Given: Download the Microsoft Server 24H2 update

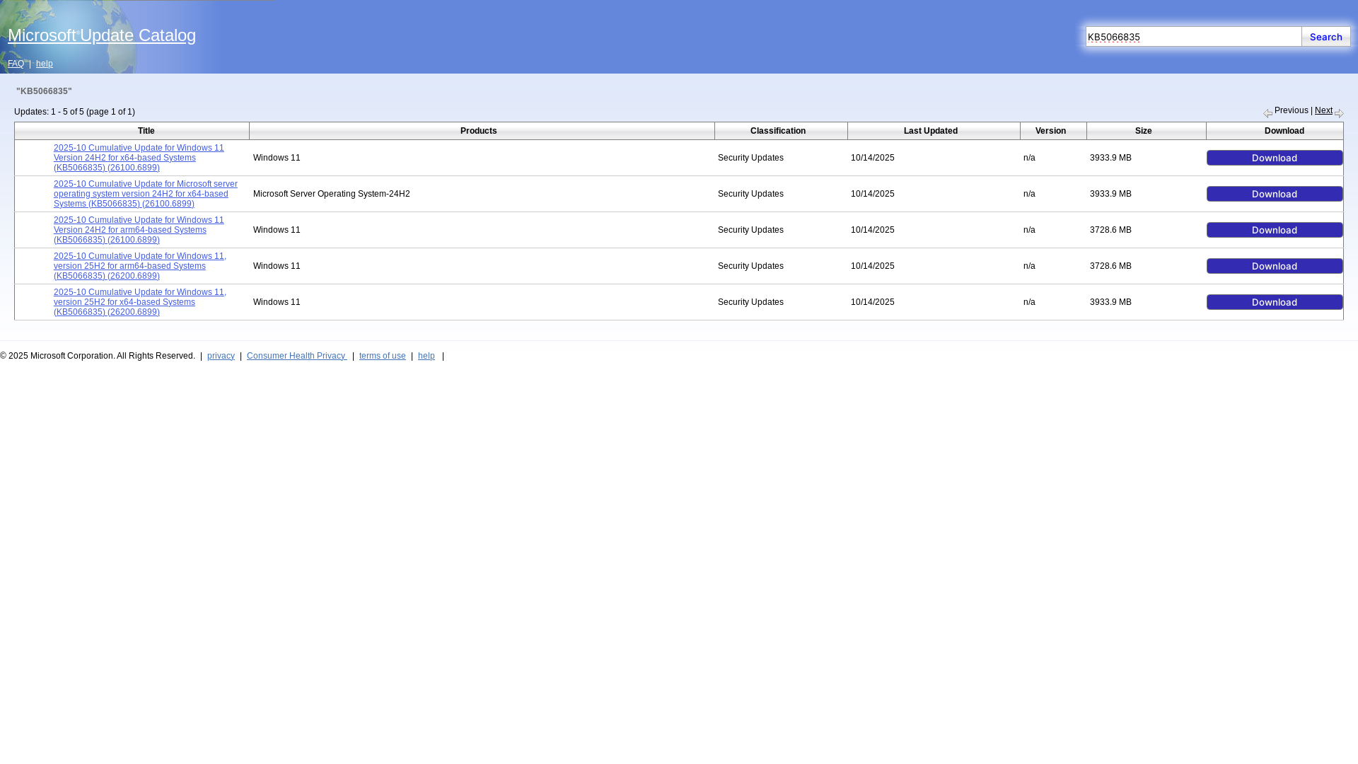Looking at the screenshot, I should click(x=1275, y=194).
